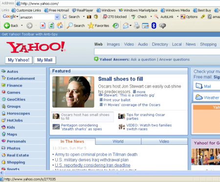Click the Mail envelope toolbar icon

[126, 25]
